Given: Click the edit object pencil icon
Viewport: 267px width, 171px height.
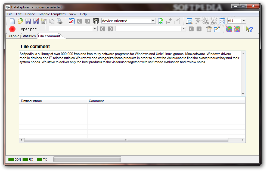Looking at the screenshot, I should [177, 21].
